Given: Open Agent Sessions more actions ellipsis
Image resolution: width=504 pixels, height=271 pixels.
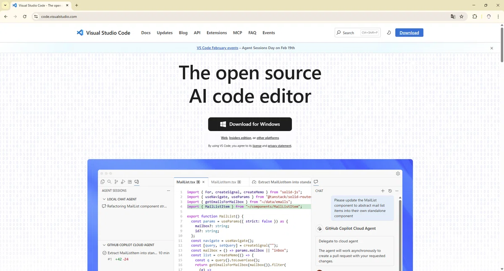Looking at the screenshot, I should point(168,191).
